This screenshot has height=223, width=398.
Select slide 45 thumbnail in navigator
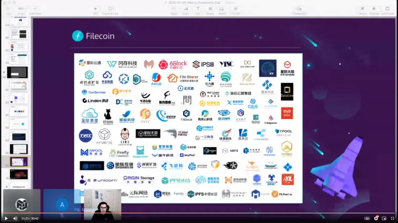19,34
